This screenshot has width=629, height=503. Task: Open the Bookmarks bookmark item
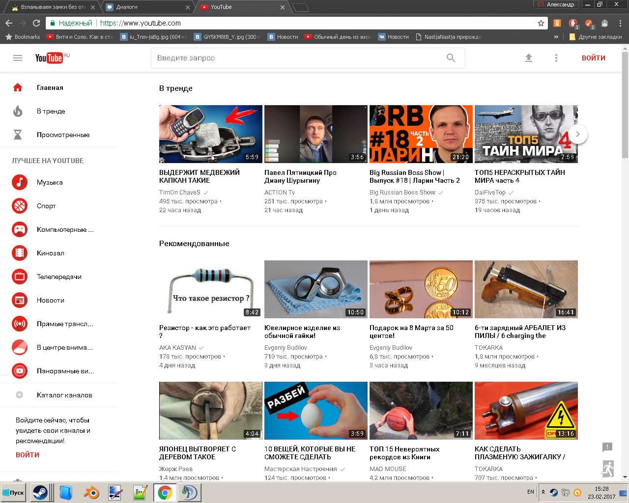(23, 37)
